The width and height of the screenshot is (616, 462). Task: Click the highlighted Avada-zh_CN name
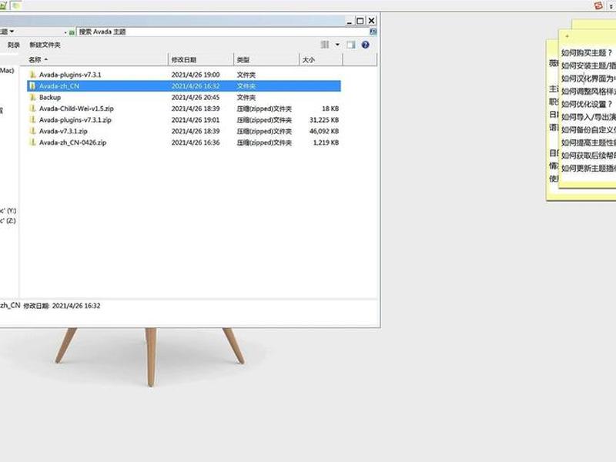pyautogui.click(x=59, y=86)
